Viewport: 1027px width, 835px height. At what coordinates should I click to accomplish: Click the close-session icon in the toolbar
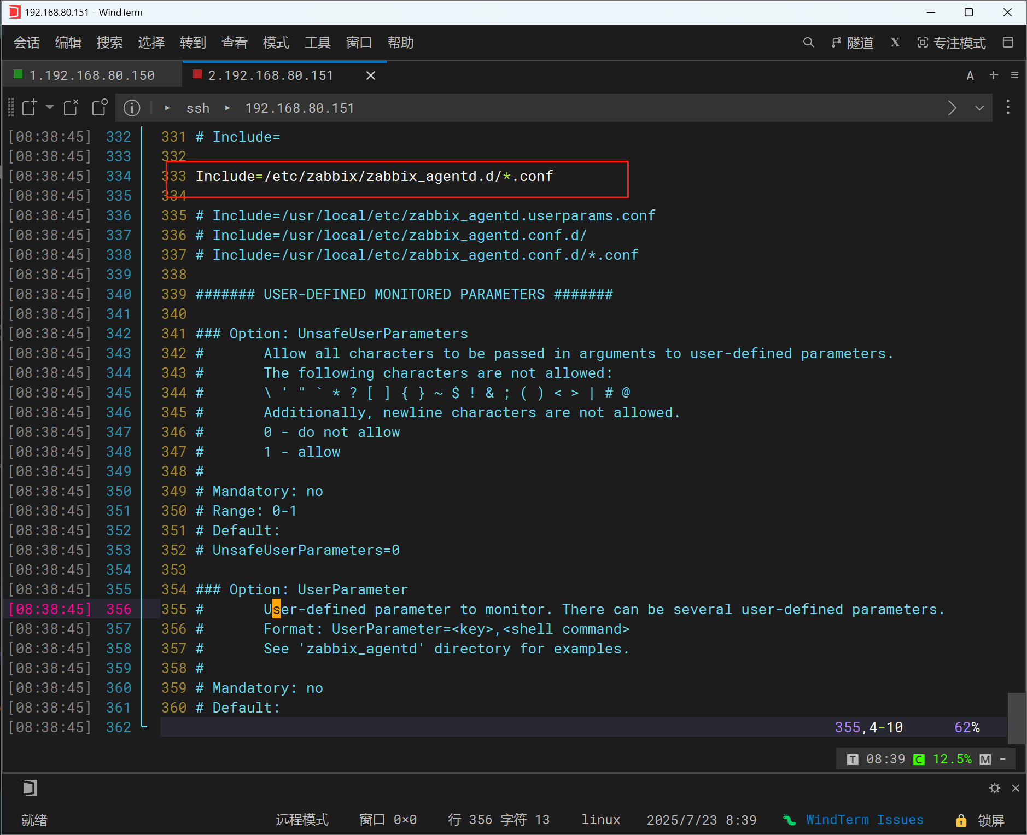tap(71, 107)
